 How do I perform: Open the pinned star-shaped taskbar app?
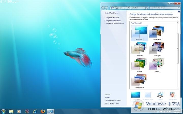click(x=27, y=111)
